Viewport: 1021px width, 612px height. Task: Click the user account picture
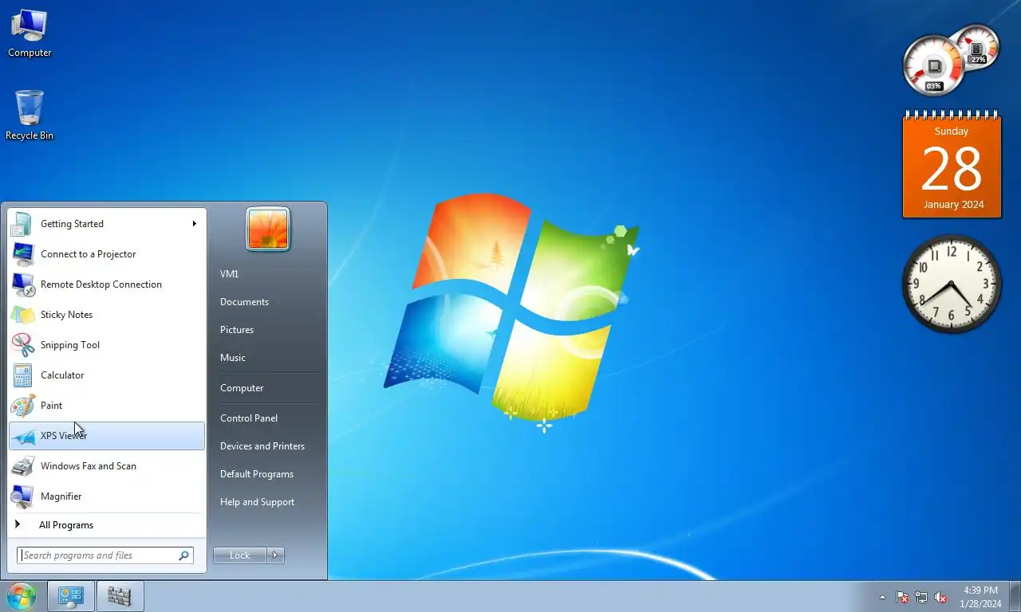click(x=268, y=229)
